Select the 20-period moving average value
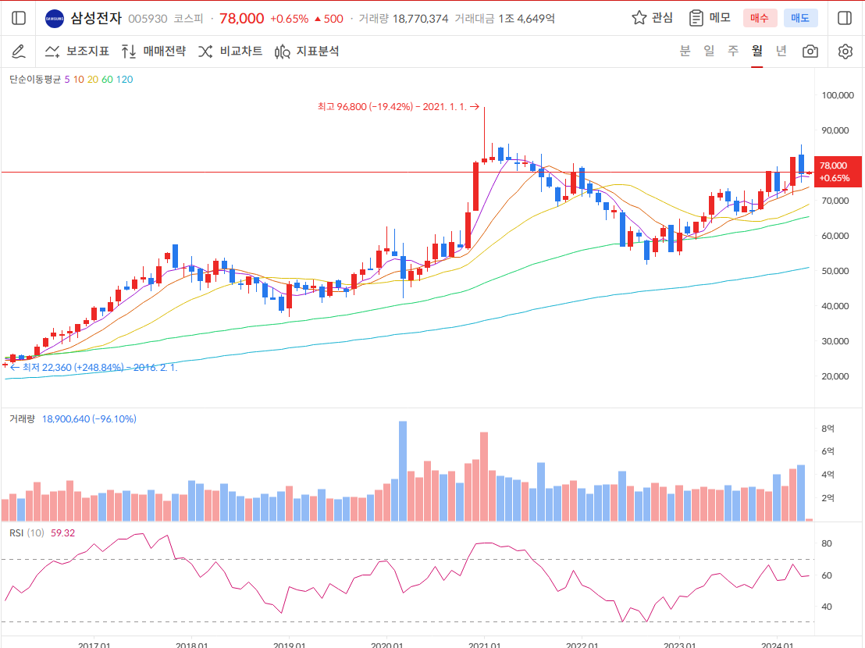865x648 pixels. 93,80
